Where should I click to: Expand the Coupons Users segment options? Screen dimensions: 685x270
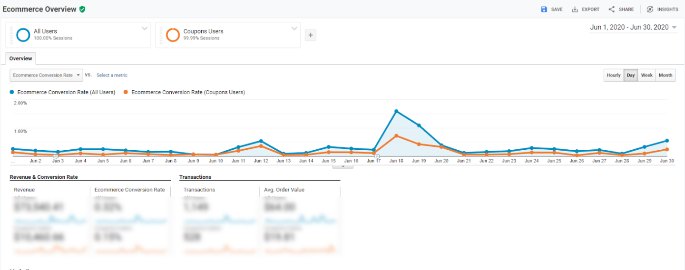pos(294,29)
